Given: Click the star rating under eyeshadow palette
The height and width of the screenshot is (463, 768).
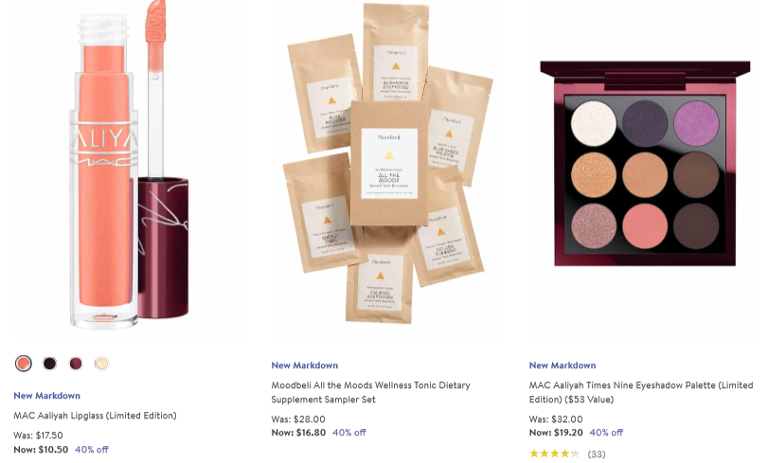Looking at the screenshot, I should [554, 454].
